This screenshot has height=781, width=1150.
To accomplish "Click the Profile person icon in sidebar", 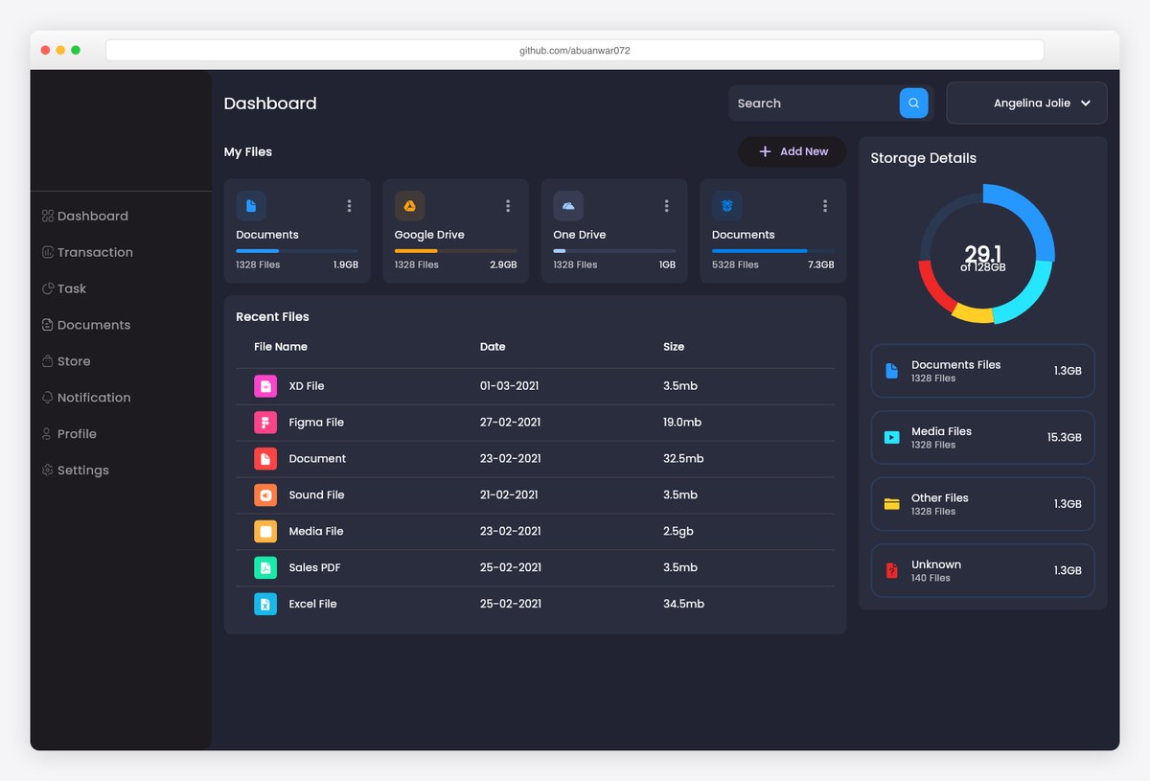I will tap(47, 434).
